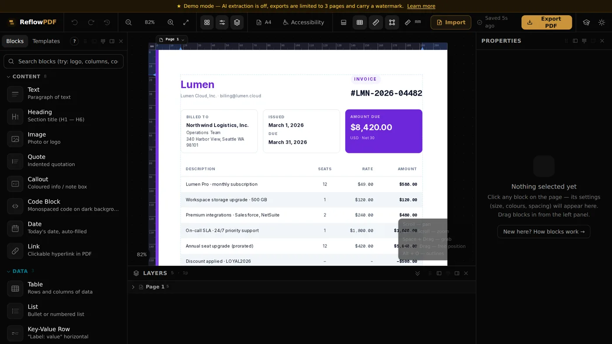This screenshot has width=612, height=344.
Task: Toggle the Layers panel stack icon
Action: 237,22
